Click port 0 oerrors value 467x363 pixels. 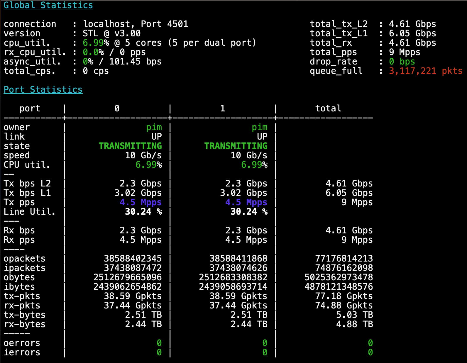(x=159, y=343)
